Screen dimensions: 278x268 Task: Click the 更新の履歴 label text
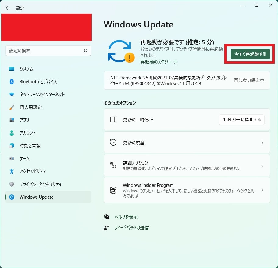[x=134, y=143]
